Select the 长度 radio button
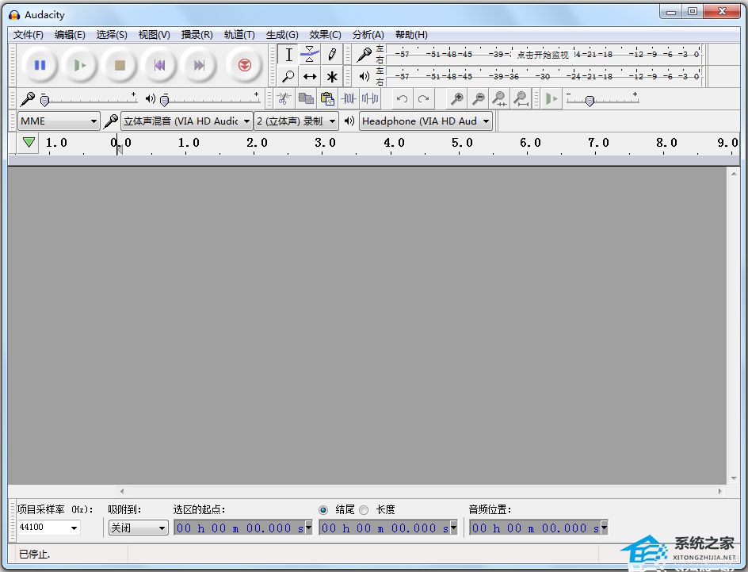Image resolution: width=748 pixels, height=572 pixels. (x=364, y=510)
